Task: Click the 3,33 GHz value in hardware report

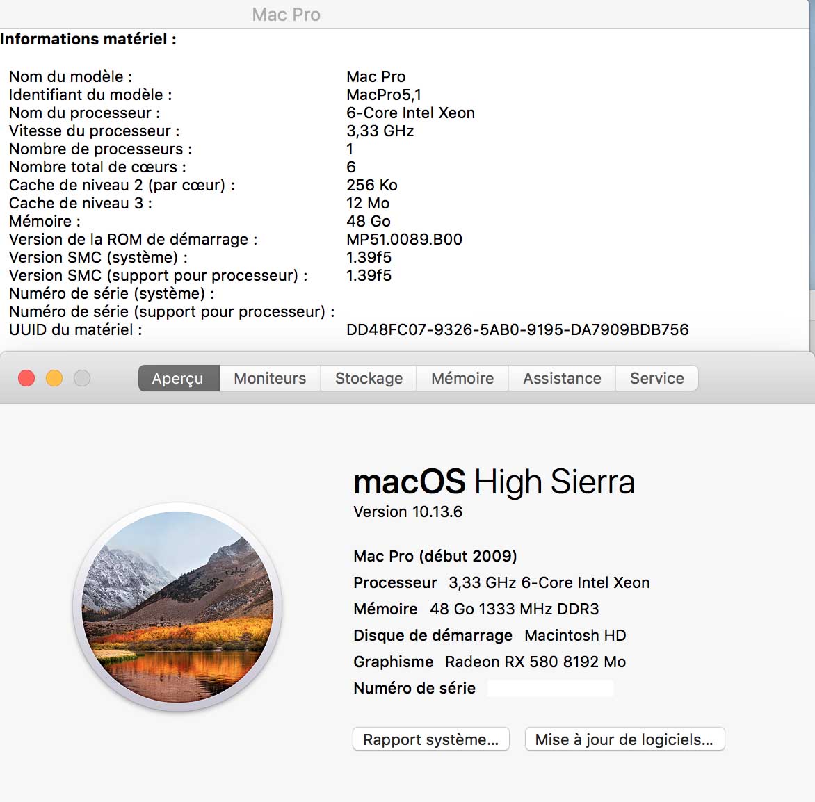Action: (x=380, y=131)
